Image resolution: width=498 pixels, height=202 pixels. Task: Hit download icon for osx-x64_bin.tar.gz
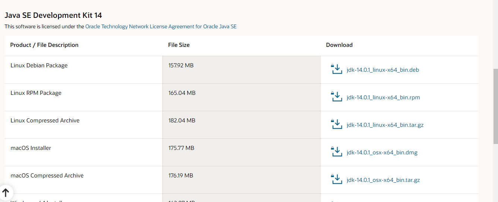click(x=336, y=179)
